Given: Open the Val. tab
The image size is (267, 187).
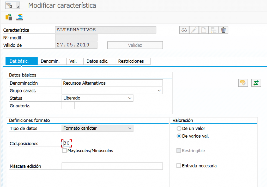Looking at the screenshot, I should (75, 61).
